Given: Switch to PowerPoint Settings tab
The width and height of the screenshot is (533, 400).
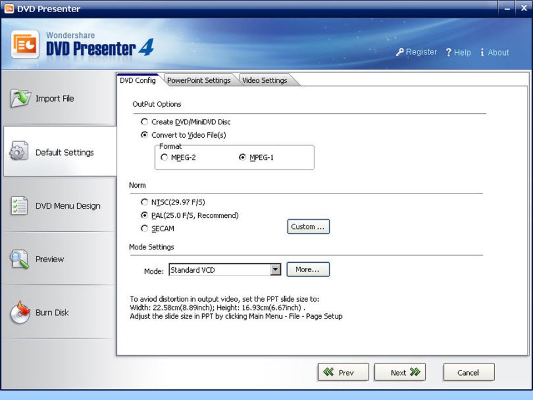Looking at the screenshot, I should tap(199, 80).
